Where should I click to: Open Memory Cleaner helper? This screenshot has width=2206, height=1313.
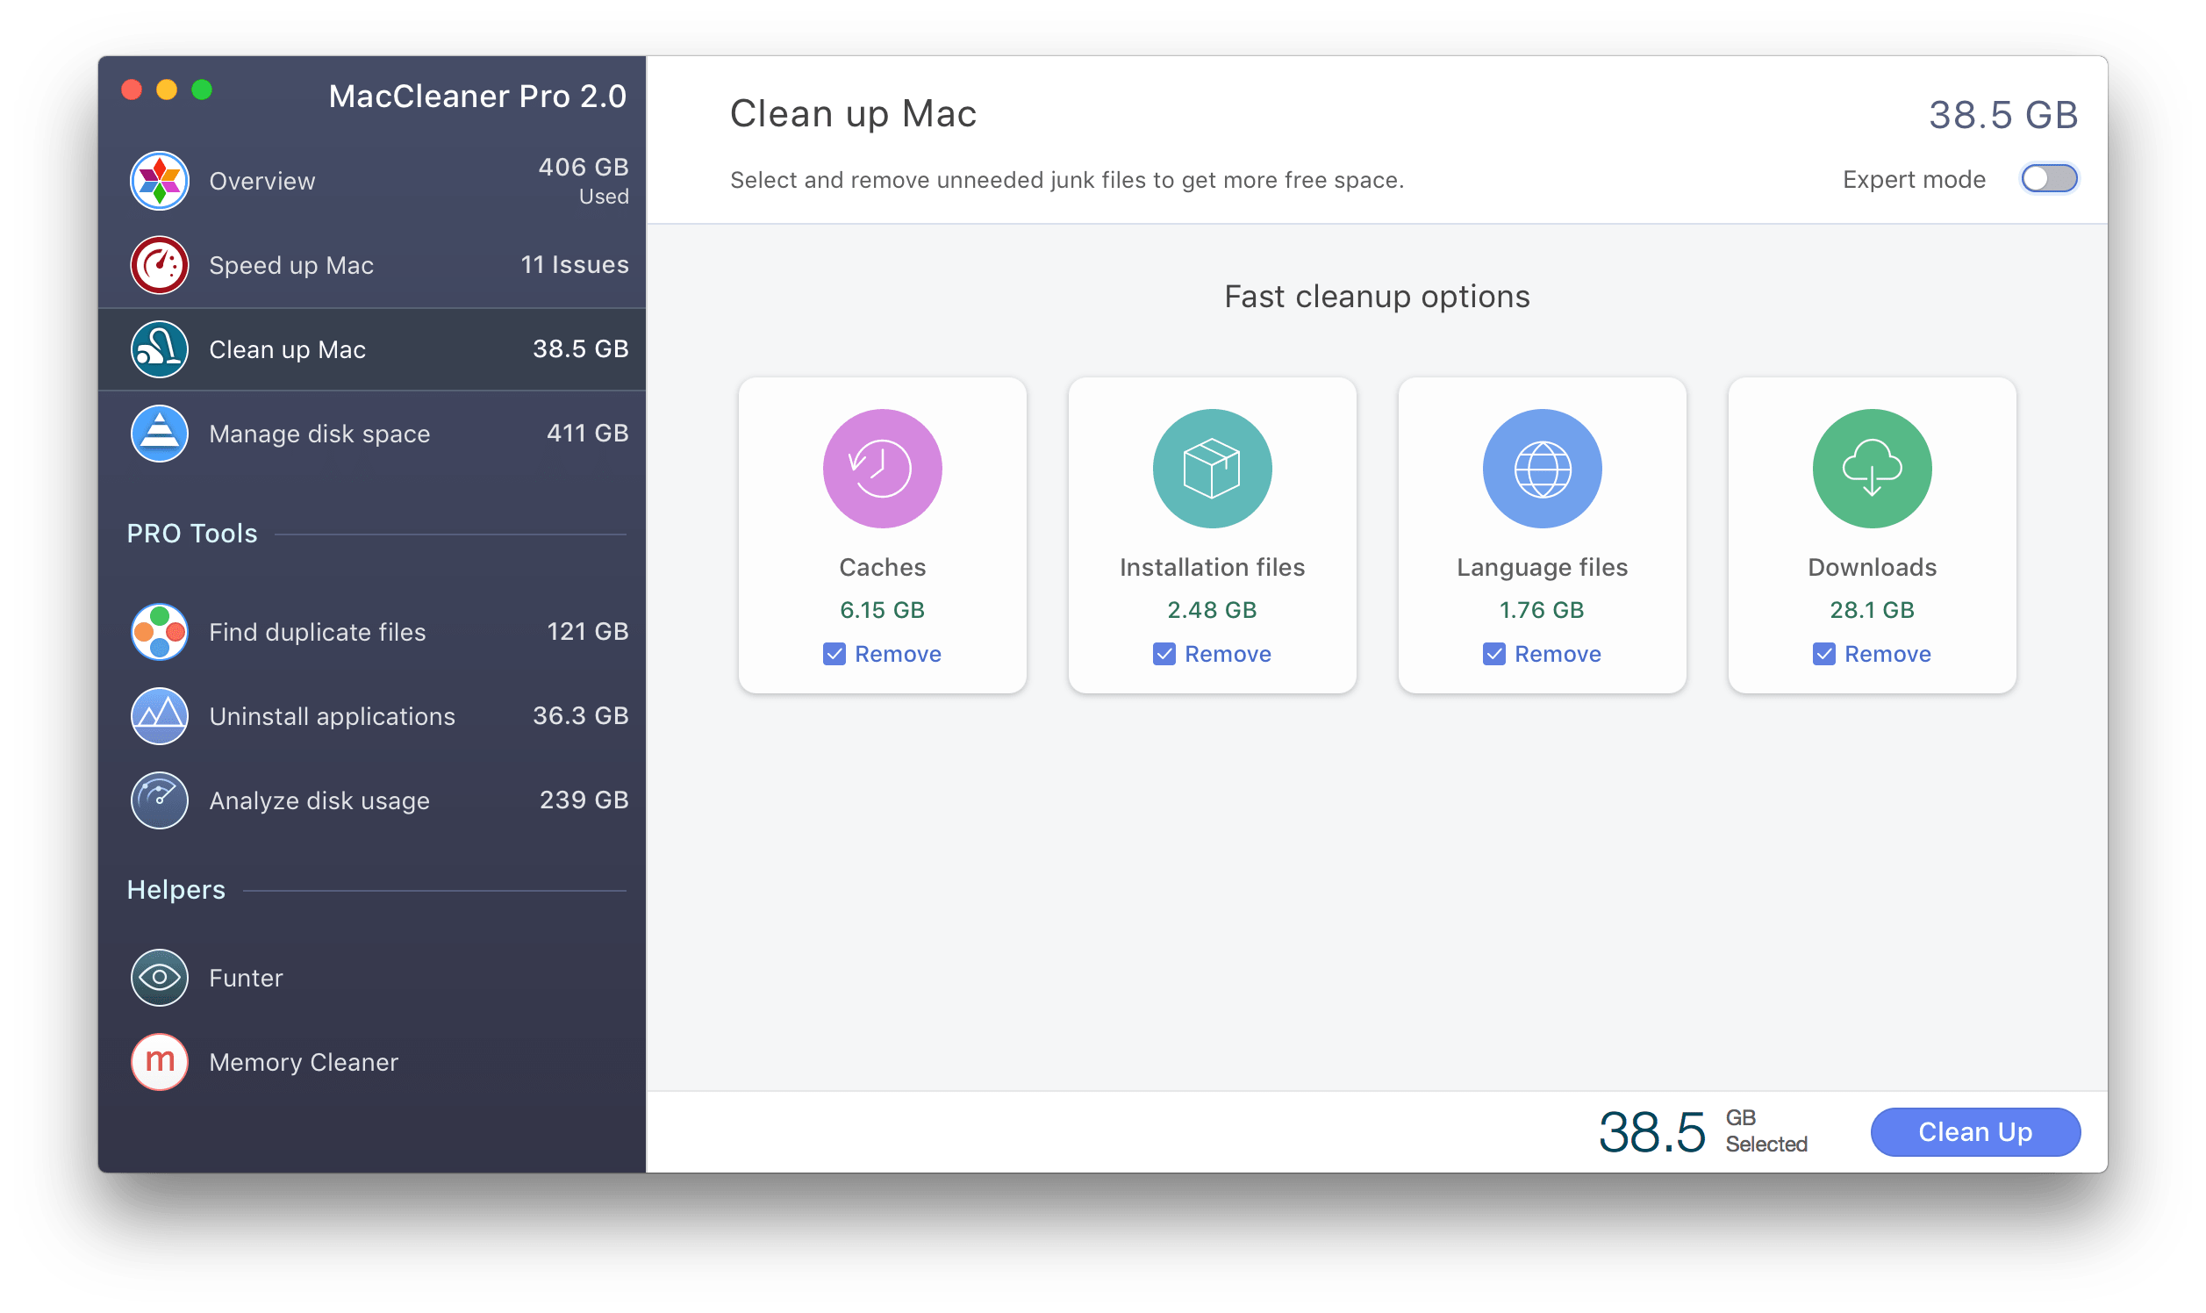pyautogui.click(x=304, y=1059)
